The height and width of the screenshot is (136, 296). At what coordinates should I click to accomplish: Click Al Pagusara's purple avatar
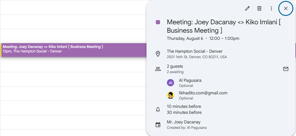tap(171, 83)
